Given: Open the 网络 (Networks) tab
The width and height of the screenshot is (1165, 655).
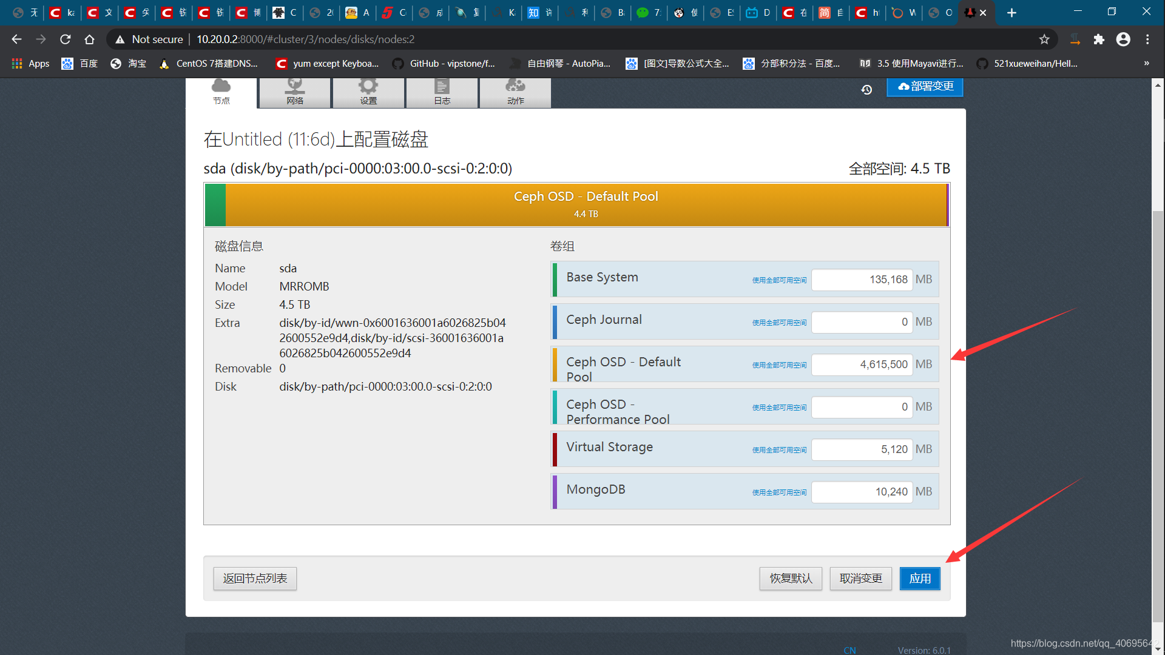Looking at the screenshot, I should [295, 93].
